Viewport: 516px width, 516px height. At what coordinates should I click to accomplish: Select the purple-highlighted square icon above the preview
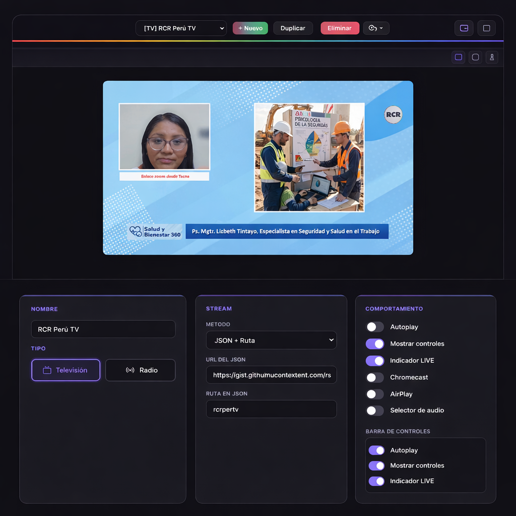point(459,57)
